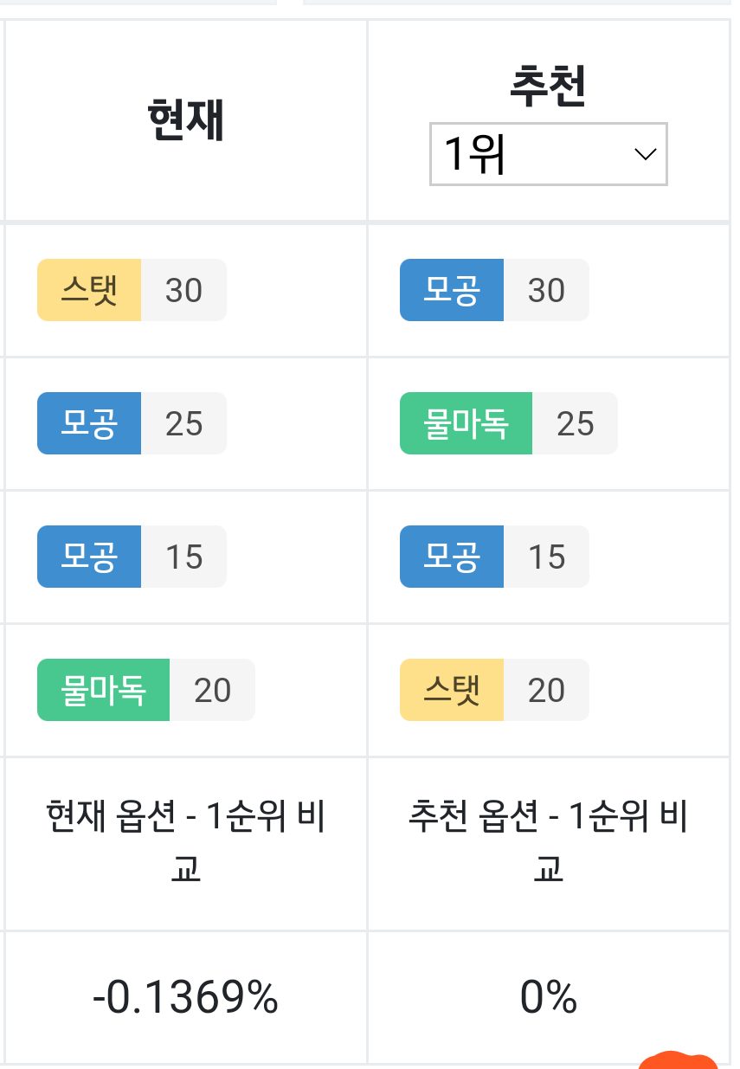Click the value 30 next to 스탯

[183, 290]
